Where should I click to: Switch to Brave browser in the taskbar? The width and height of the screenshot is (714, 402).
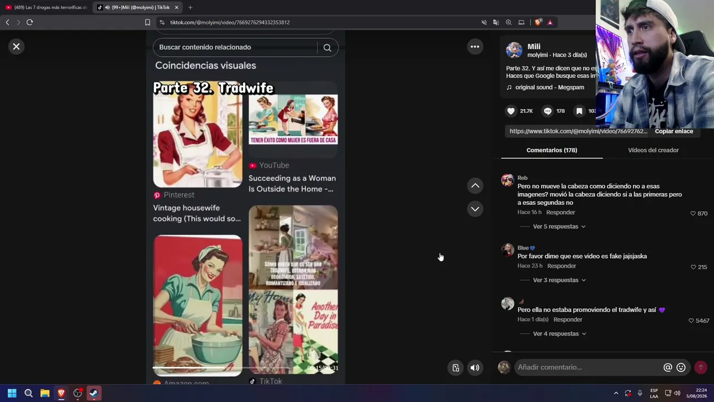[x=61, y=393]
